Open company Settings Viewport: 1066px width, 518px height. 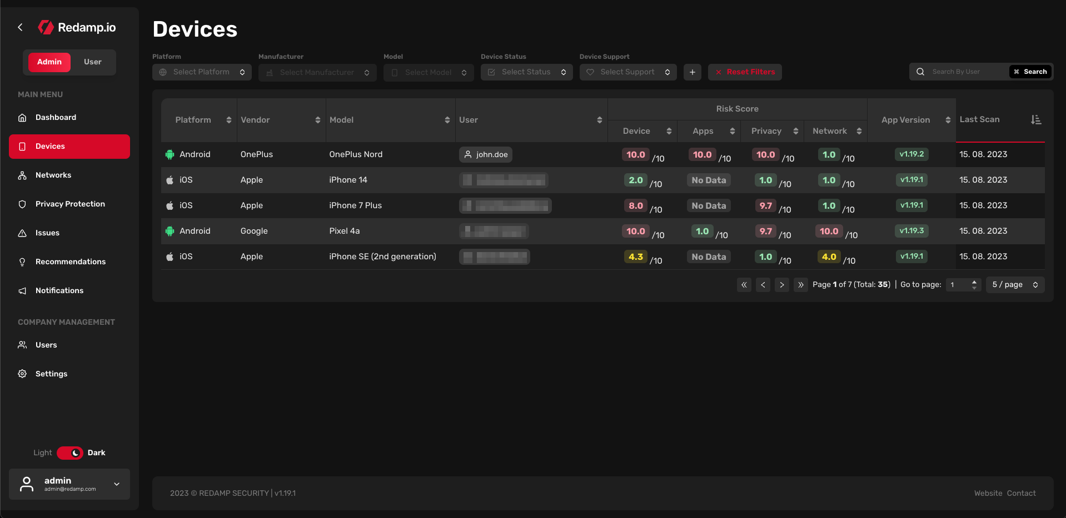69,374
